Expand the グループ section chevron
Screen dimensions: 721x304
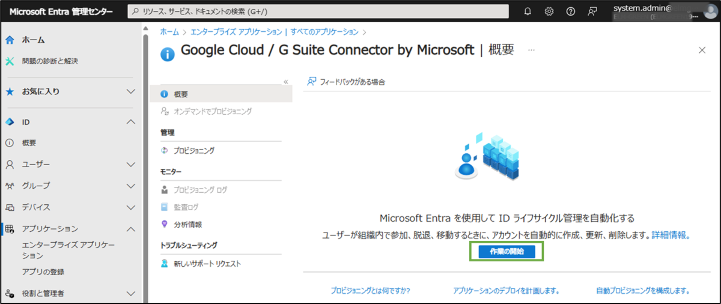132,186
